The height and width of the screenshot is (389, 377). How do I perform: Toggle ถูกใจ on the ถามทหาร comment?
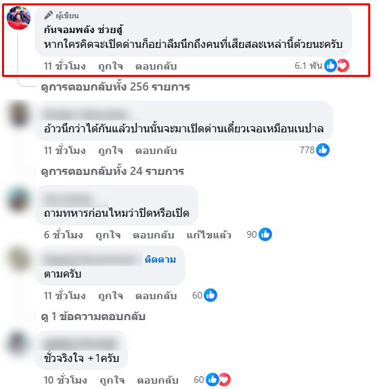point(108,235)
